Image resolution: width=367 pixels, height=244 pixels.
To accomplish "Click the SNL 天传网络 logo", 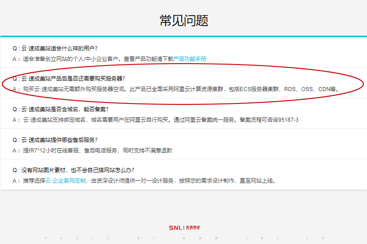I will pos(184,228).
